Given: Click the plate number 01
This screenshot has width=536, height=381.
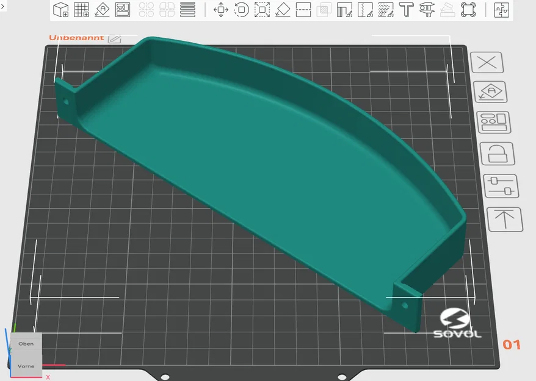Looking at the screenshot, I should [x=512, y=344].
